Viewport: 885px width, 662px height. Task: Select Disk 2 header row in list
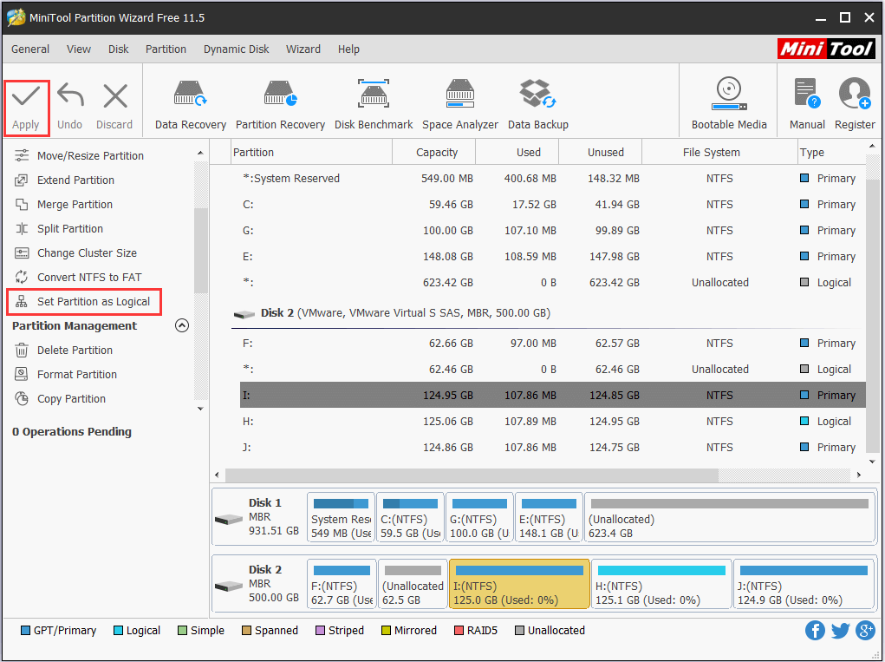pyautogui.click(x=549, y=313)
